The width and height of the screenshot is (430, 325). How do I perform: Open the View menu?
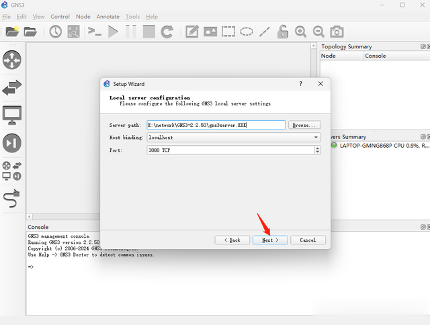coord(38,17)
